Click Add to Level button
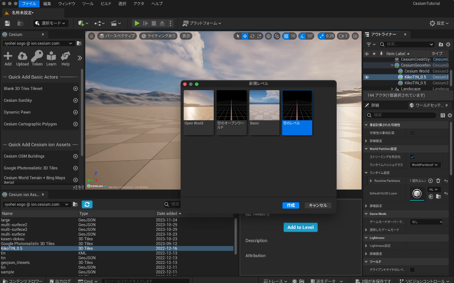Viewport: 454px width, 283px height. [301, 227]
